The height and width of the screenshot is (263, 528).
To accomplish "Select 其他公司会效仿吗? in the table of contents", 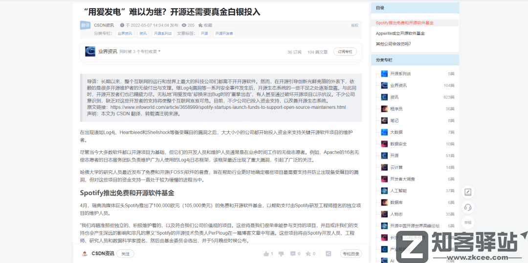I will [393, 44].
